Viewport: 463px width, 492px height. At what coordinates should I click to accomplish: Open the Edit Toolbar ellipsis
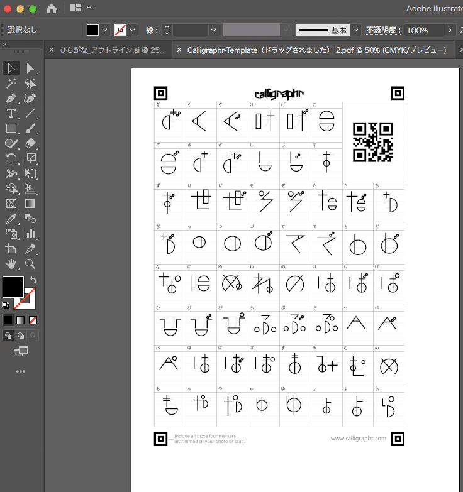click(x=21, y=371)
